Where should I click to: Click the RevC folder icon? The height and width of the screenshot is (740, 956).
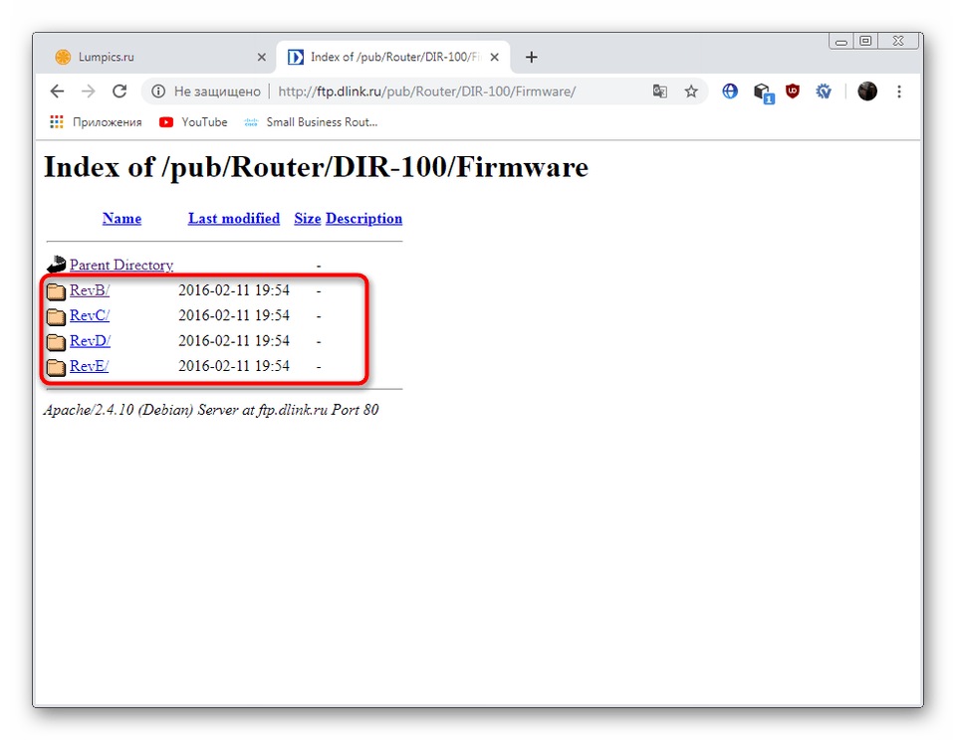point(56,316)
